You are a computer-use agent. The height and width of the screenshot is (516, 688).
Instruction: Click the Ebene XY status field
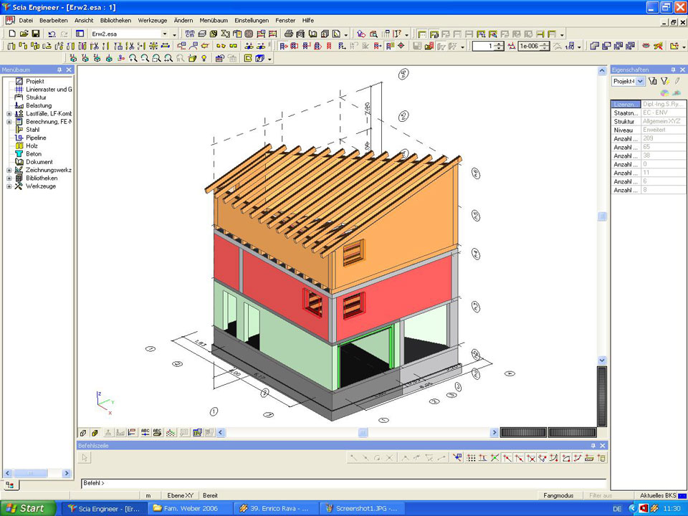pyautogui.click(x=180, y=495)
